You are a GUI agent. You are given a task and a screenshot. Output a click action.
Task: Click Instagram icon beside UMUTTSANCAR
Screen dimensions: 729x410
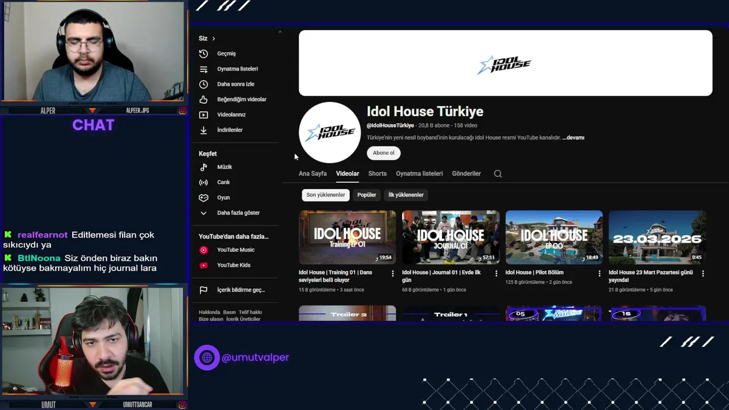click(182, 405)
